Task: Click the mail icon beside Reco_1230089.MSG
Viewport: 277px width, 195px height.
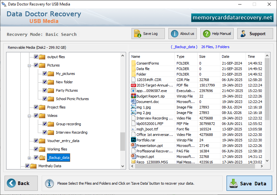Action: click(133, 162)
